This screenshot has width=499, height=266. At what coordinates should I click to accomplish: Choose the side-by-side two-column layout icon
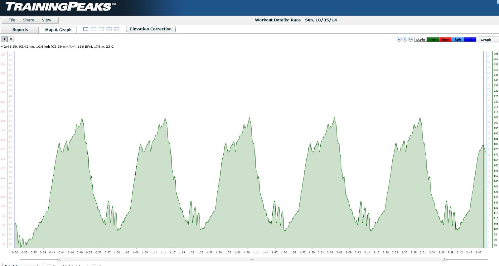point(101,29)
